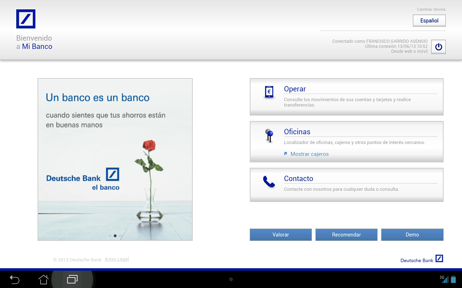
Task: Open the Aviso Legal page
Action: click(117, 259)
